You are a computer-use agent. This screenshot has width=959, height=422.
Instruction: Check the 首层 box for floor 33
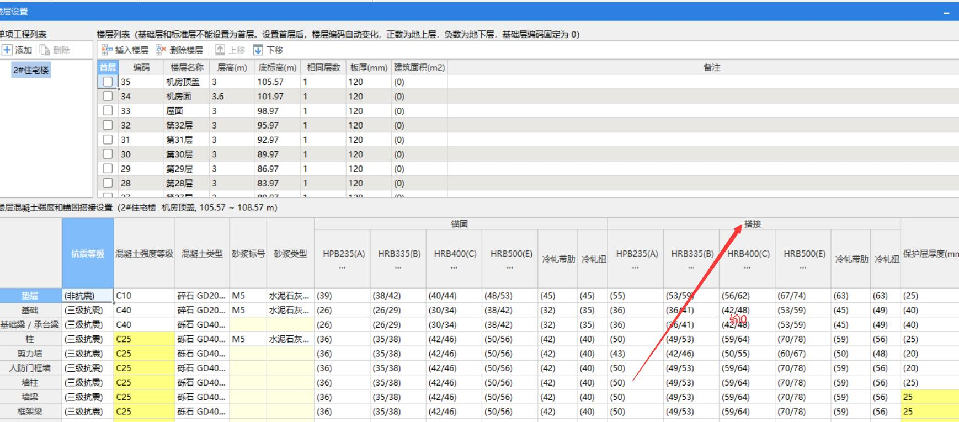click(x=108, y=110)
